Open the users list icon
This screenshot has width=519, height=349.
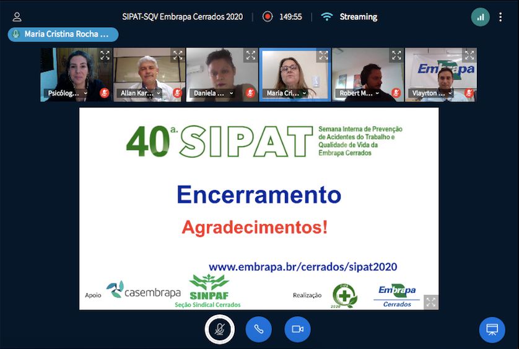click(x=17, y=17)
